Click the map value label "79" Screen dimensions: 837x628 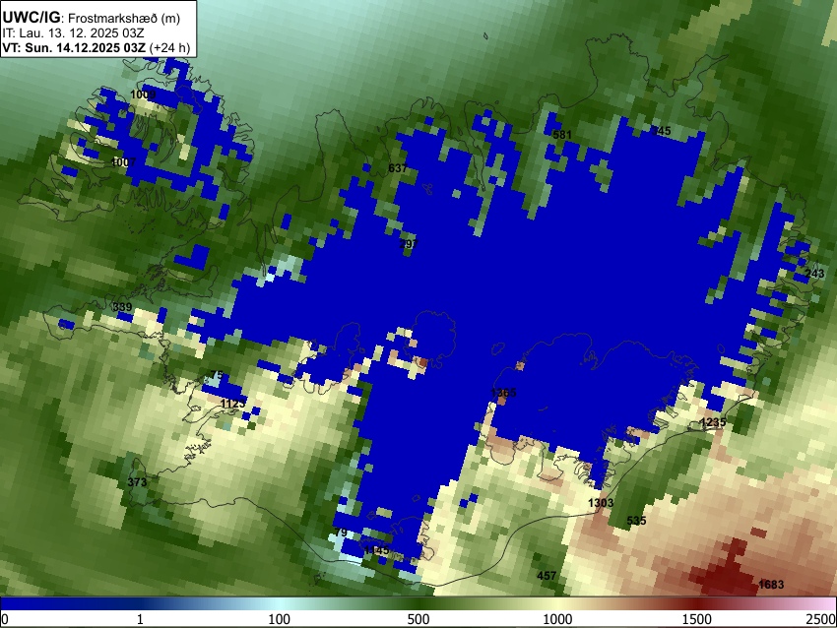pos(341,533)
